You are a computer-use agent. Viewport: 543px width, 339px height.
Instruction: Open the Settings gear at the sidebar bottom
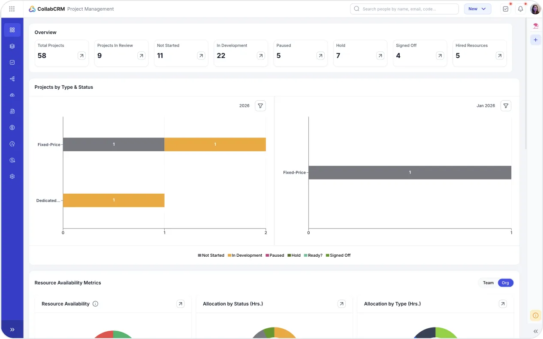pos(12,176)
